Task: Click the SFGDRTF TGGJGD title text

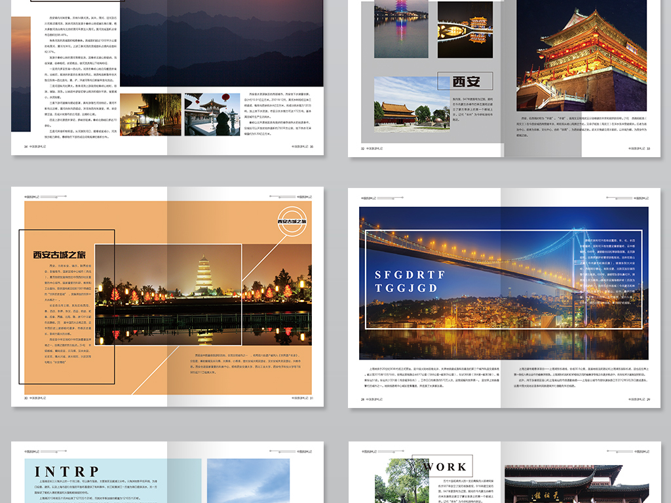Action: tap(410, 281)
